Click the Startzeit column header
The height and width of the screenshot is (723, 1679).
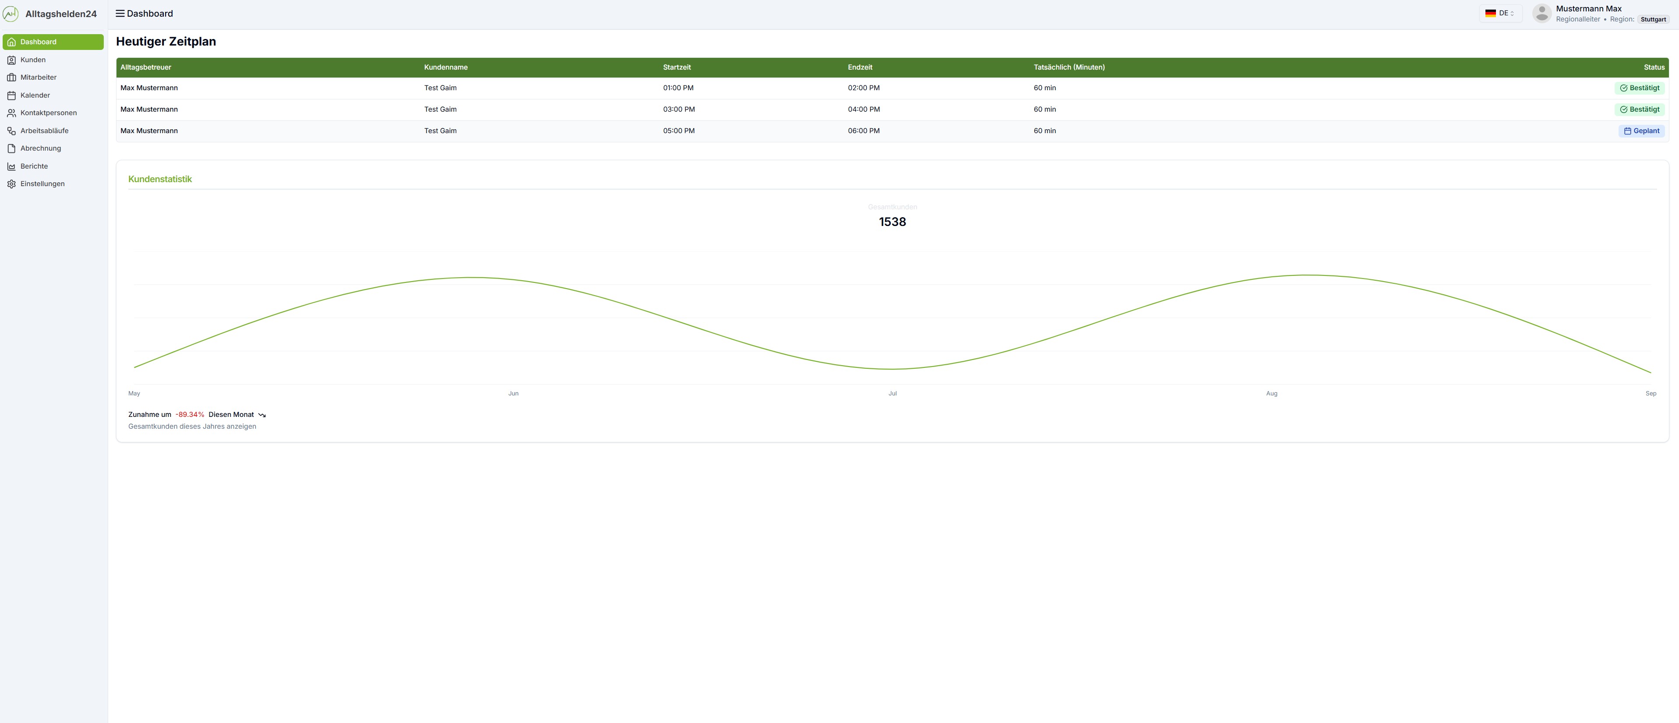[677, 67]
